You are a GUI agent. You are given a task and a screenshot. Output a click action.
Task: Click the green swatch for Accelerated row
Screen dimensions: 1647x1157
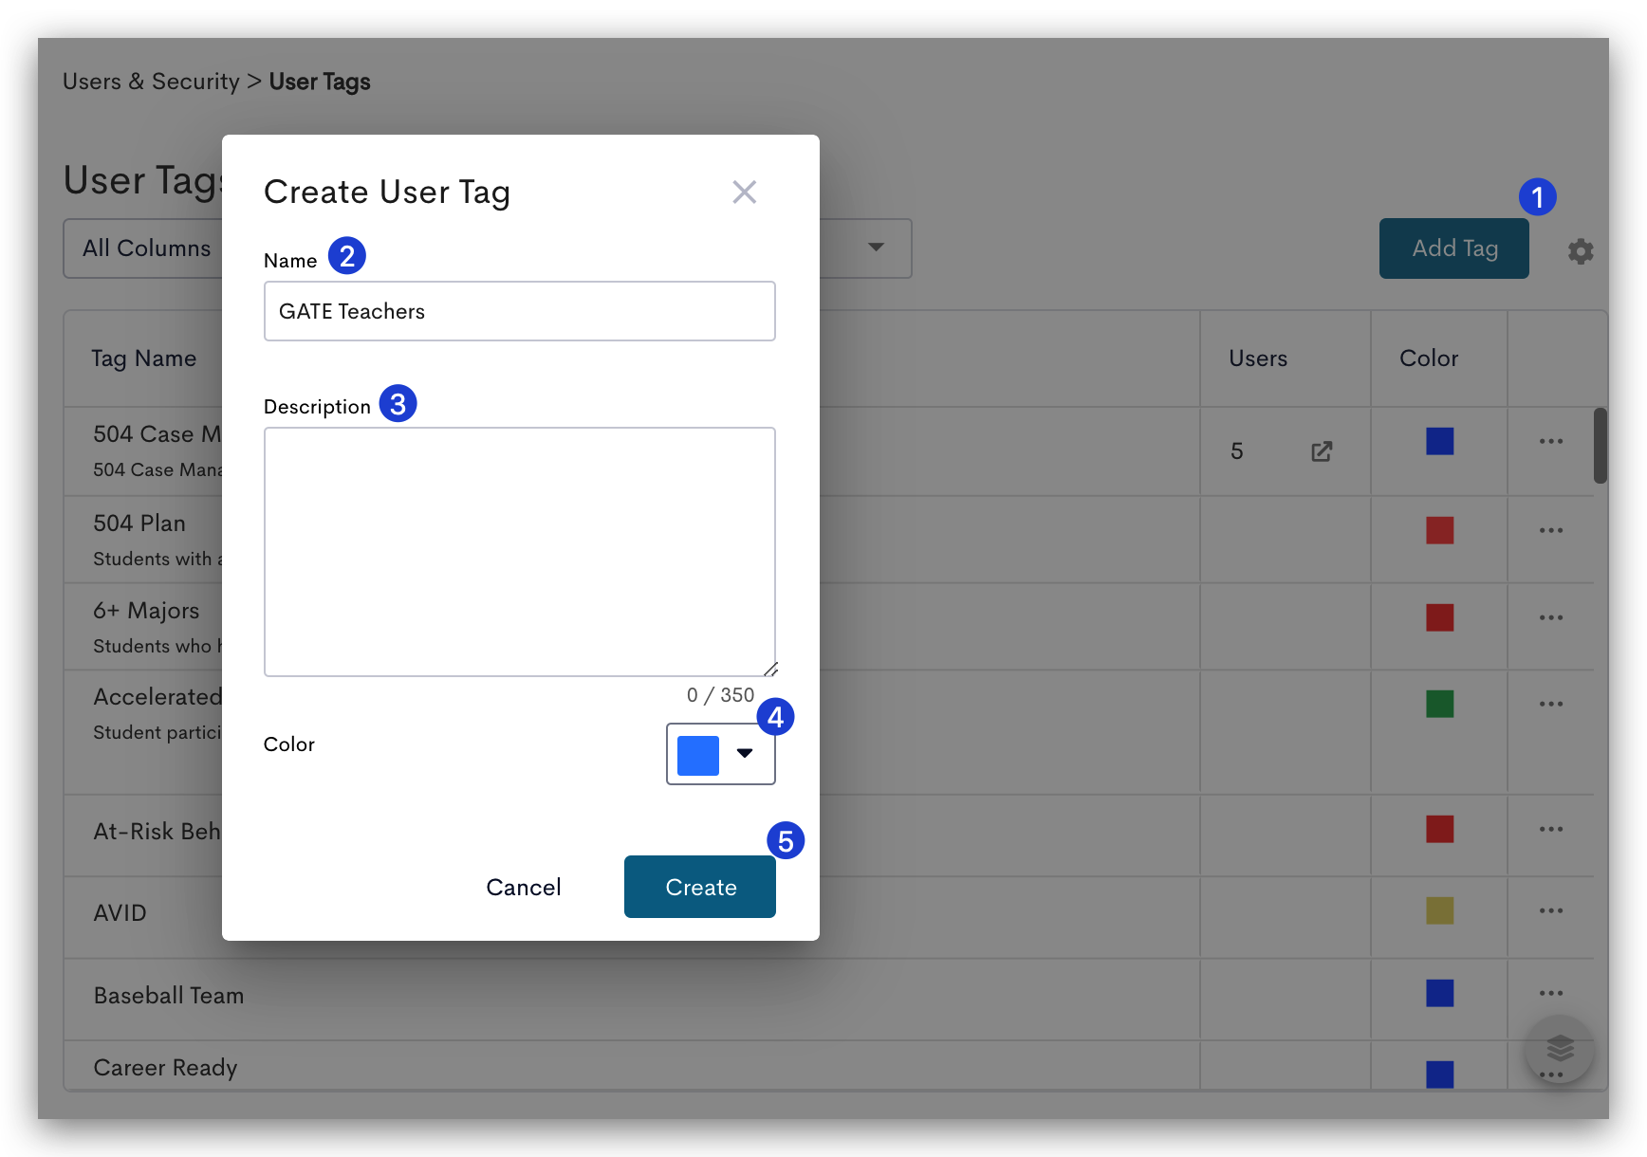click(1440, 704)
